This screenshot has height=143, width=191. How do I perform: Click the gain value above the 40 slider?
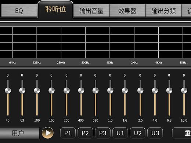coord(8,75)
